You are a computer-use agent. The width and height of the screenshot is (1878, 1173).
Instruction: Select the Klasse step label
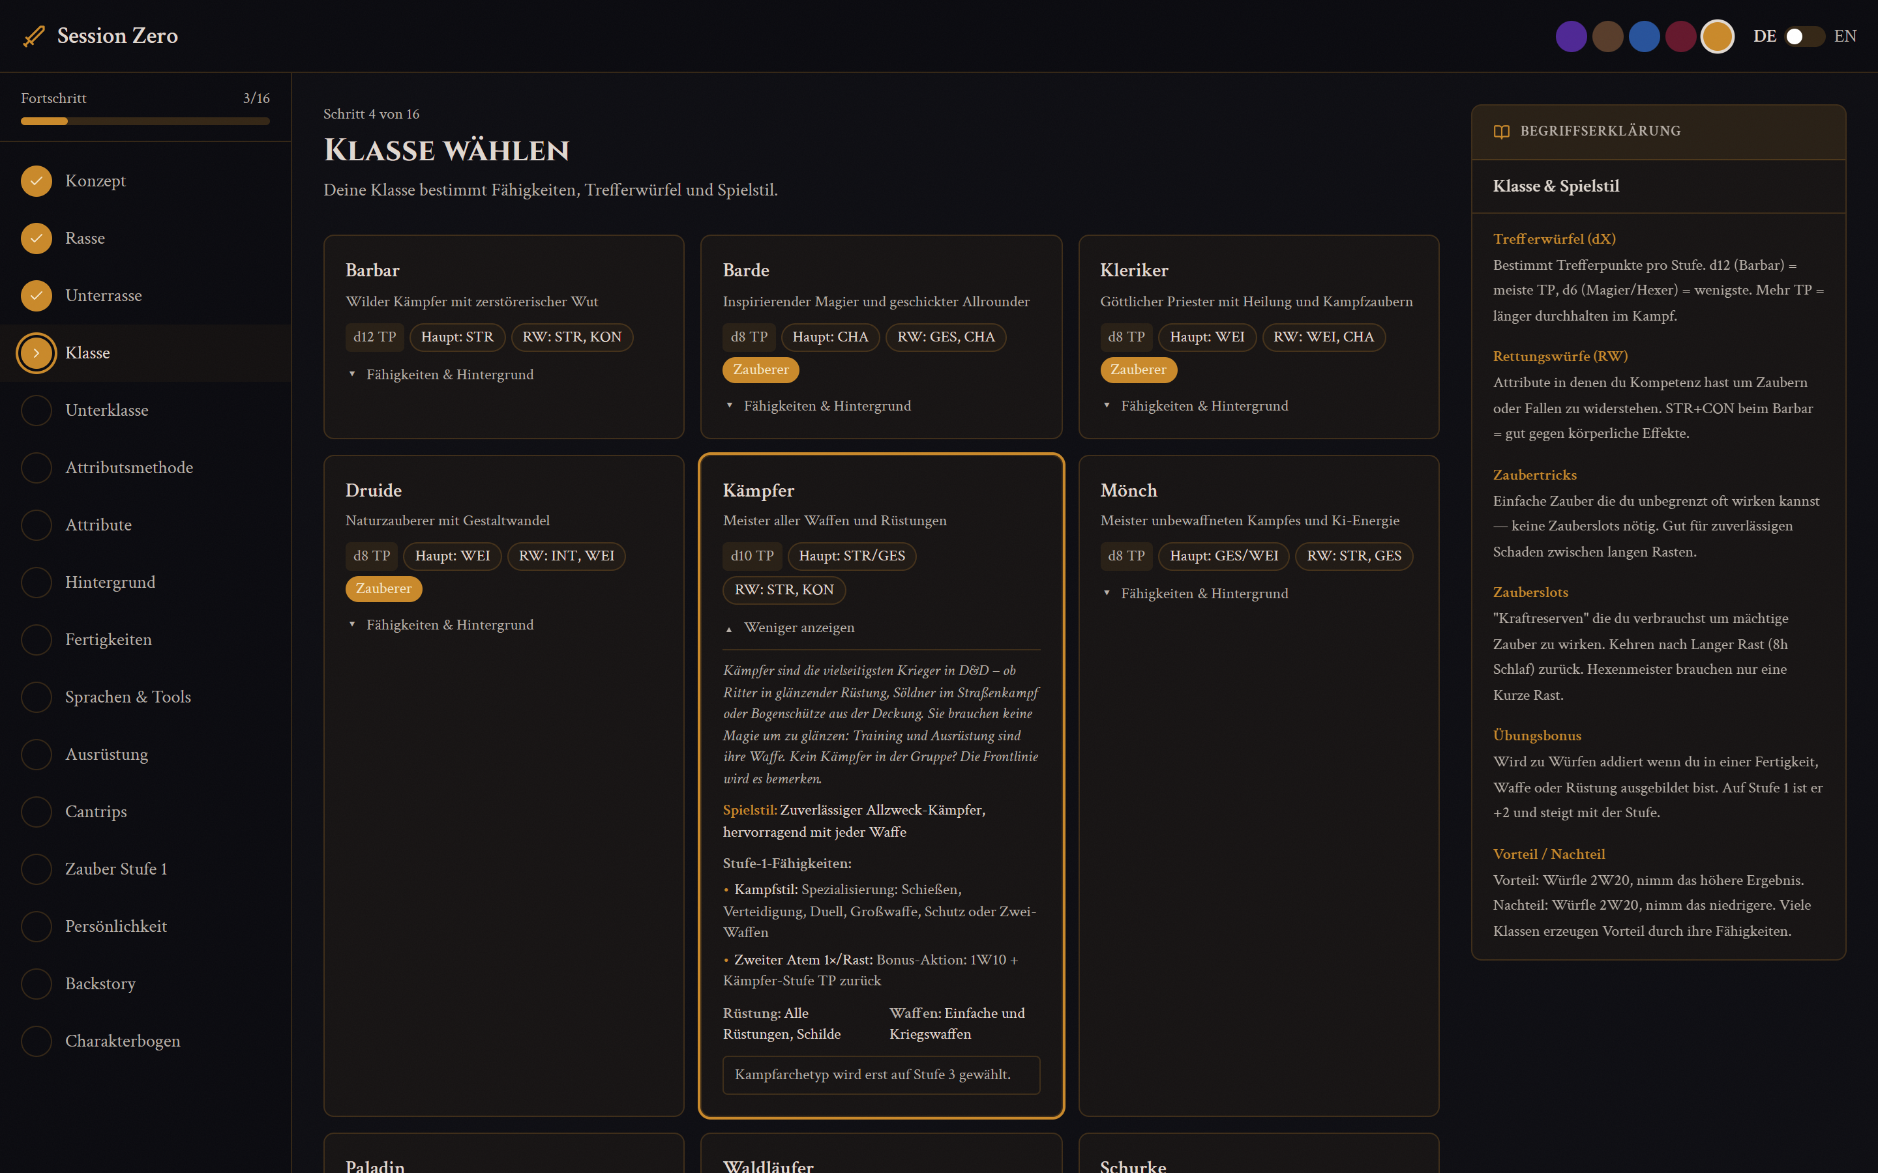tap(87, 353)
